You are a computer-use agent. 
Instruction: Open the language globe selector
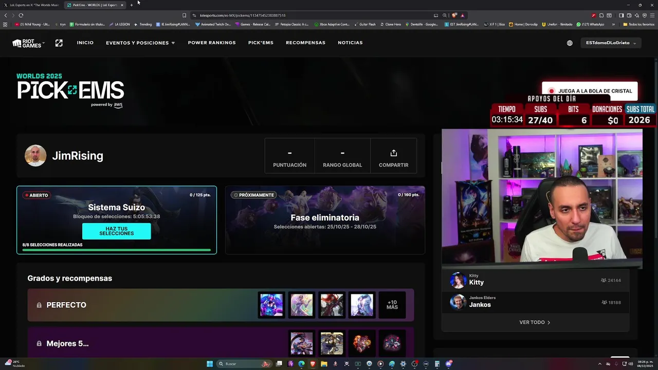pos(570,43)
